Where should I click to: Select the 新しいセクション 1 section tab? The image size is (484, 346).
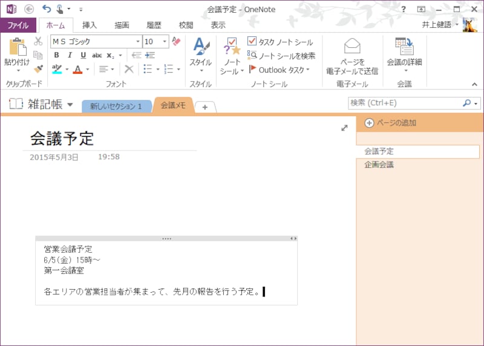pos(116,106)
